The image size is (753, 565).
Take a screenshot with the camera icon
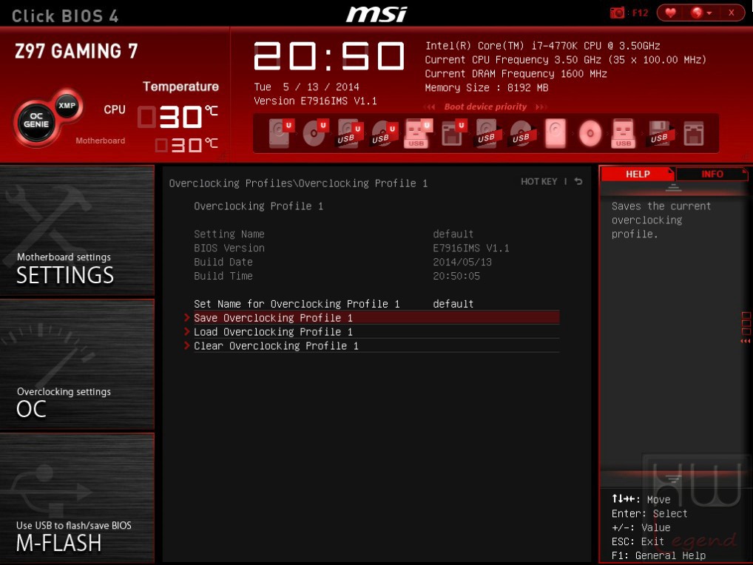617,13
